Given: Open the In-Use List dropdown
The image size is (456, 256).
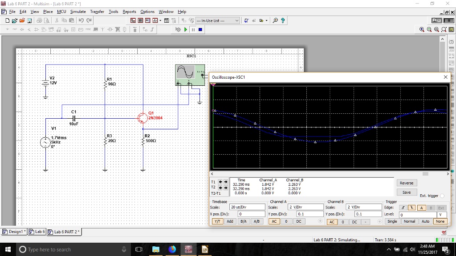Looking at the screenshot, I should 237,20.
